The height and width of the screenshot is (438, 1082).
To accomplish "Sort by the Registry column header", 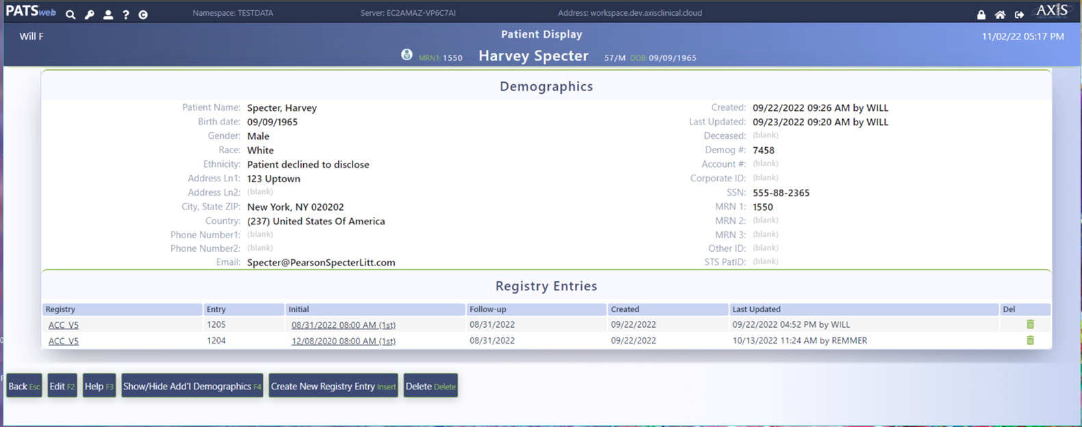I will [x=123, y=309].
